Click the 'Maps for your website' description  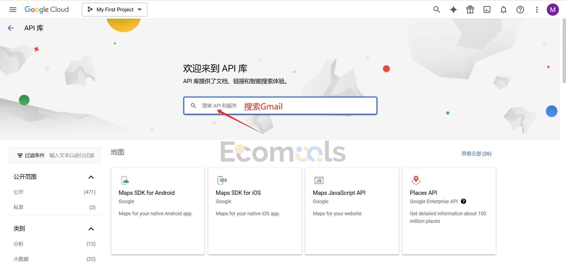tap(337, 213)
